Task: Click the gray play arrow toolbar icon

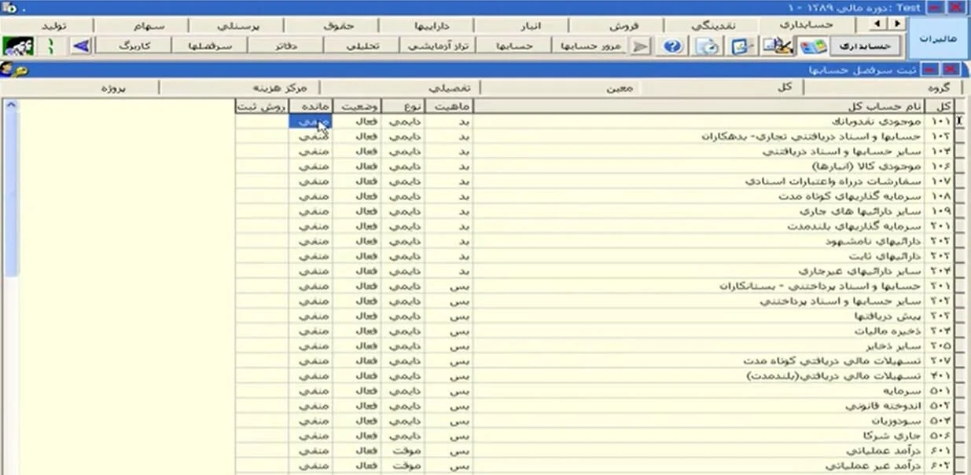Action: 640,46
